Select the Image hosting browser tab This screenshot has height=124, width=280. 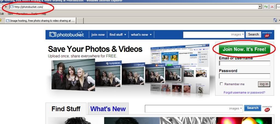[41, 21]
